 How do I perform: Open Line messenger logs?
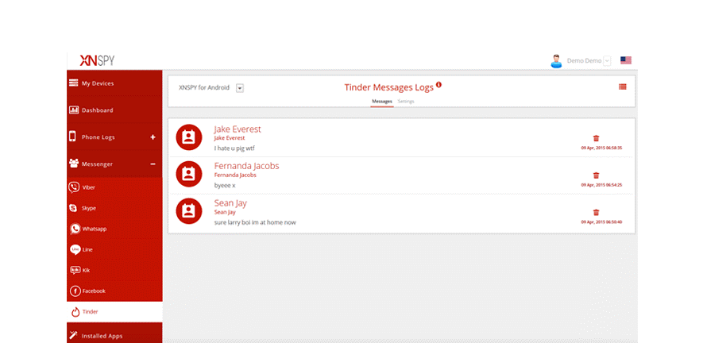(114, 249)
